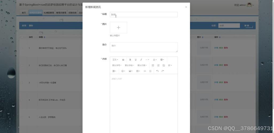This screenshot has height=133, width=274.
Task: Open the text alignment dropdown
Action: [170, 65]
